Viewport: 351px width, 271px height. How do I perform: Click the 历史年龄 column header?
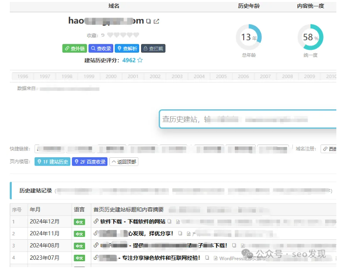(x=248, y=6)
